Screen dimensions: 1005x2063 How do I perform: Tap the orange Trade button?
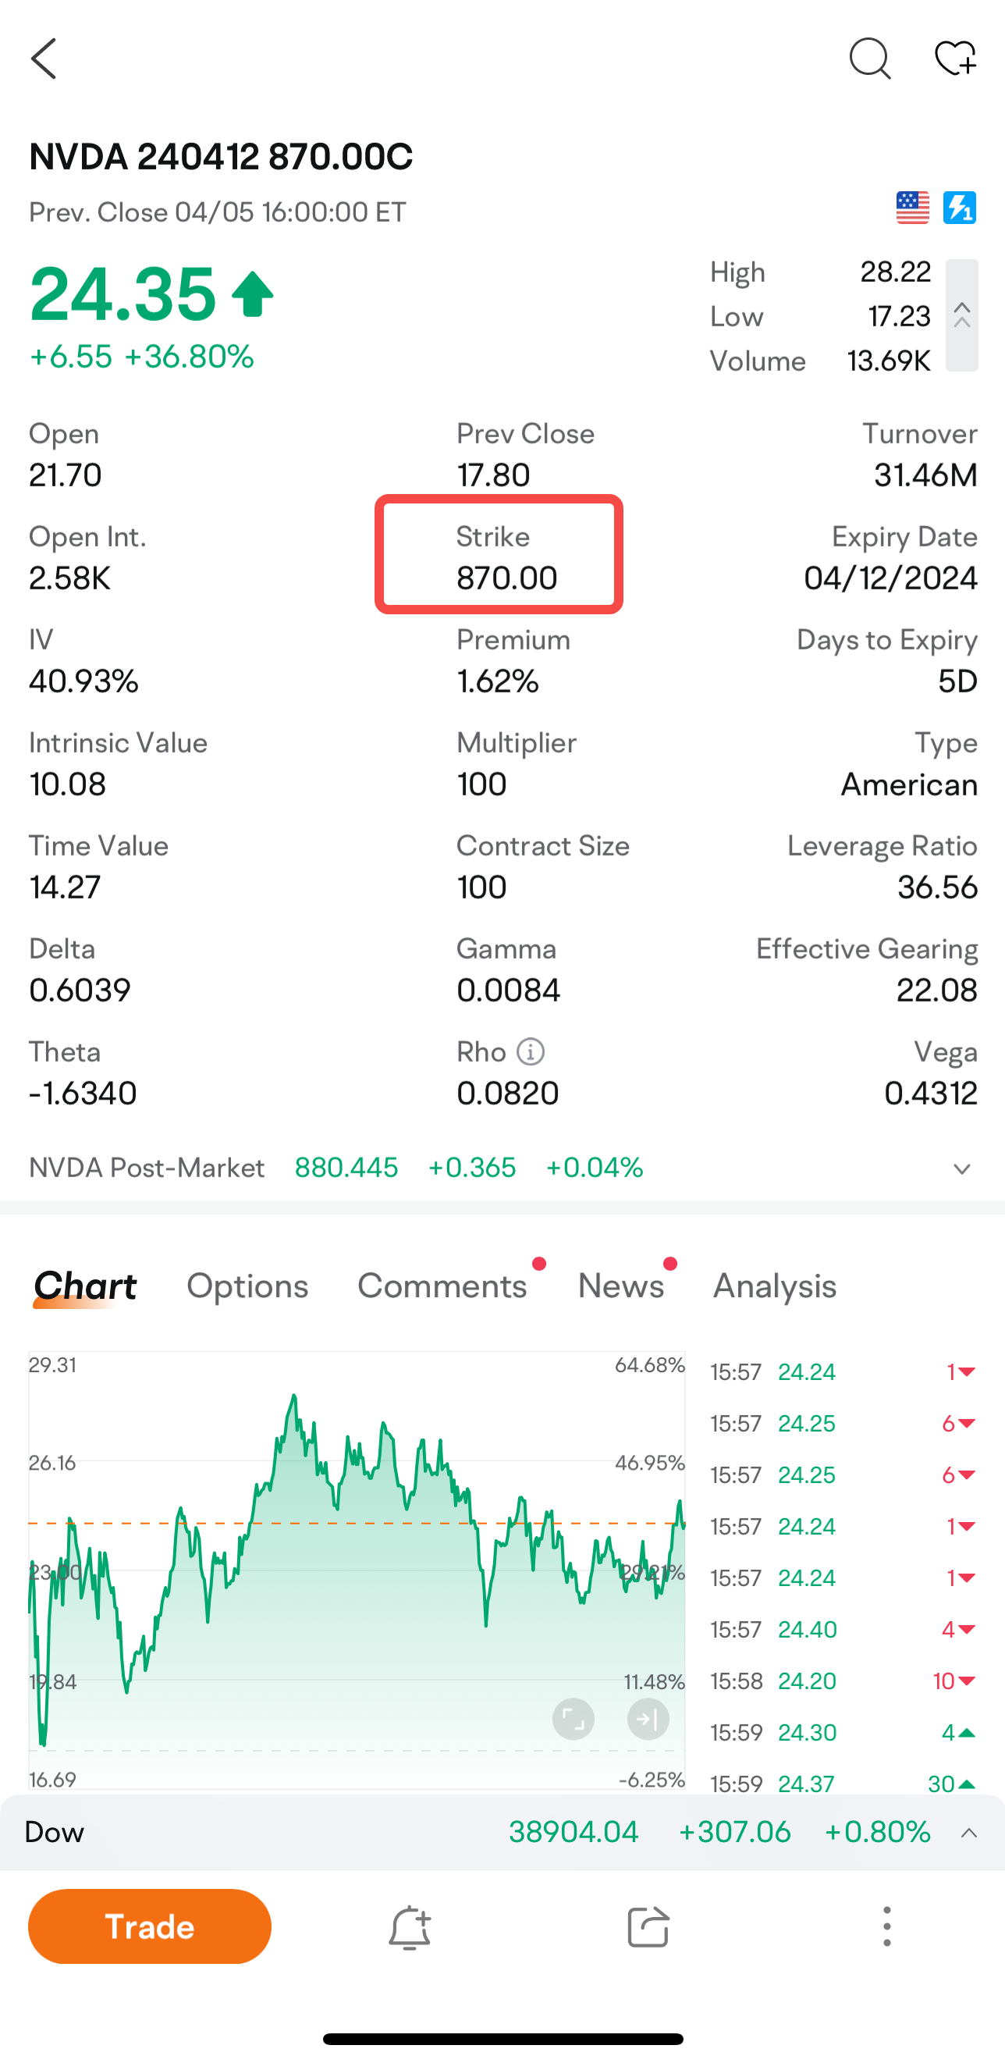coord(150,1926)
